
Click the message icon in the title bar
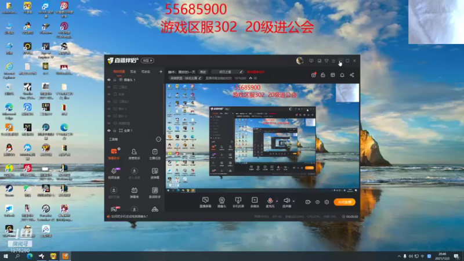pyautogui.click(x=311, y=61)
